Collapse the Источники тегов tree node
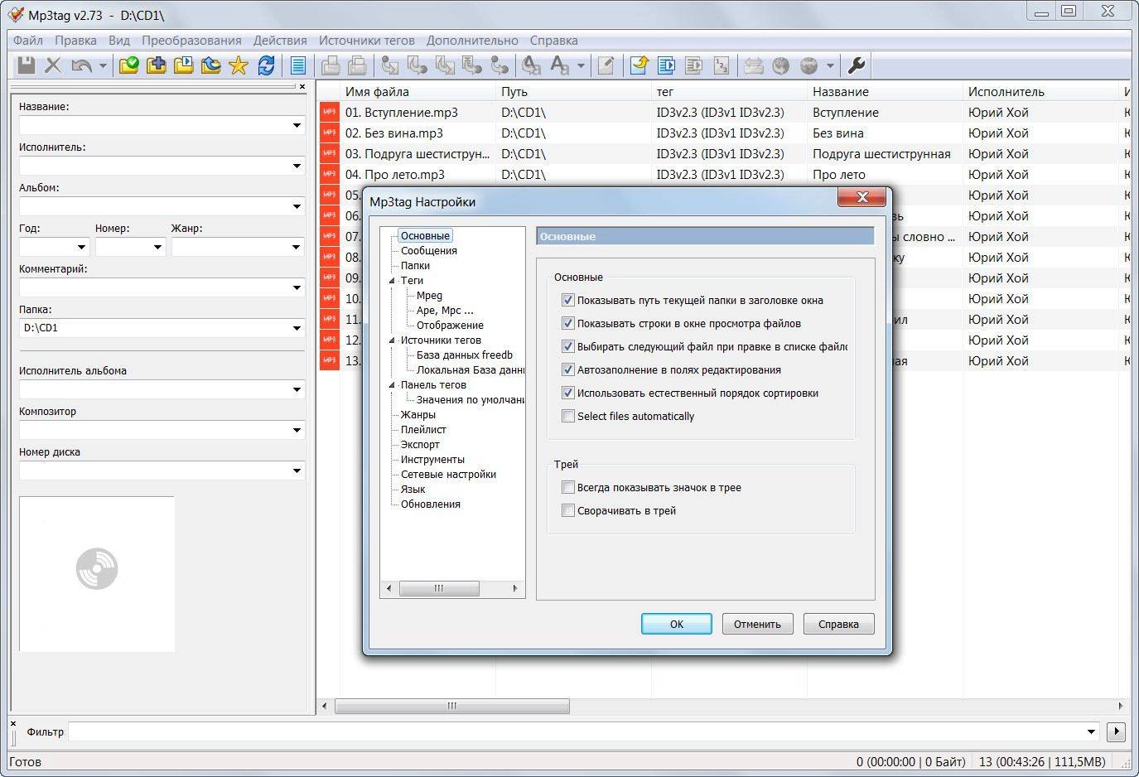 392,340
